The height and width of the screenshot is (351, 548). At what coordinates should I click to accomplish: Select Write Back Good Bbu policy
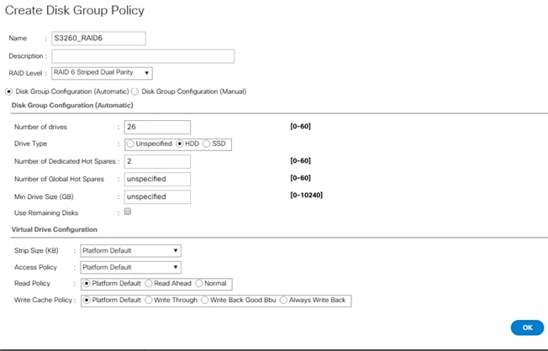[x=205, y=300]
